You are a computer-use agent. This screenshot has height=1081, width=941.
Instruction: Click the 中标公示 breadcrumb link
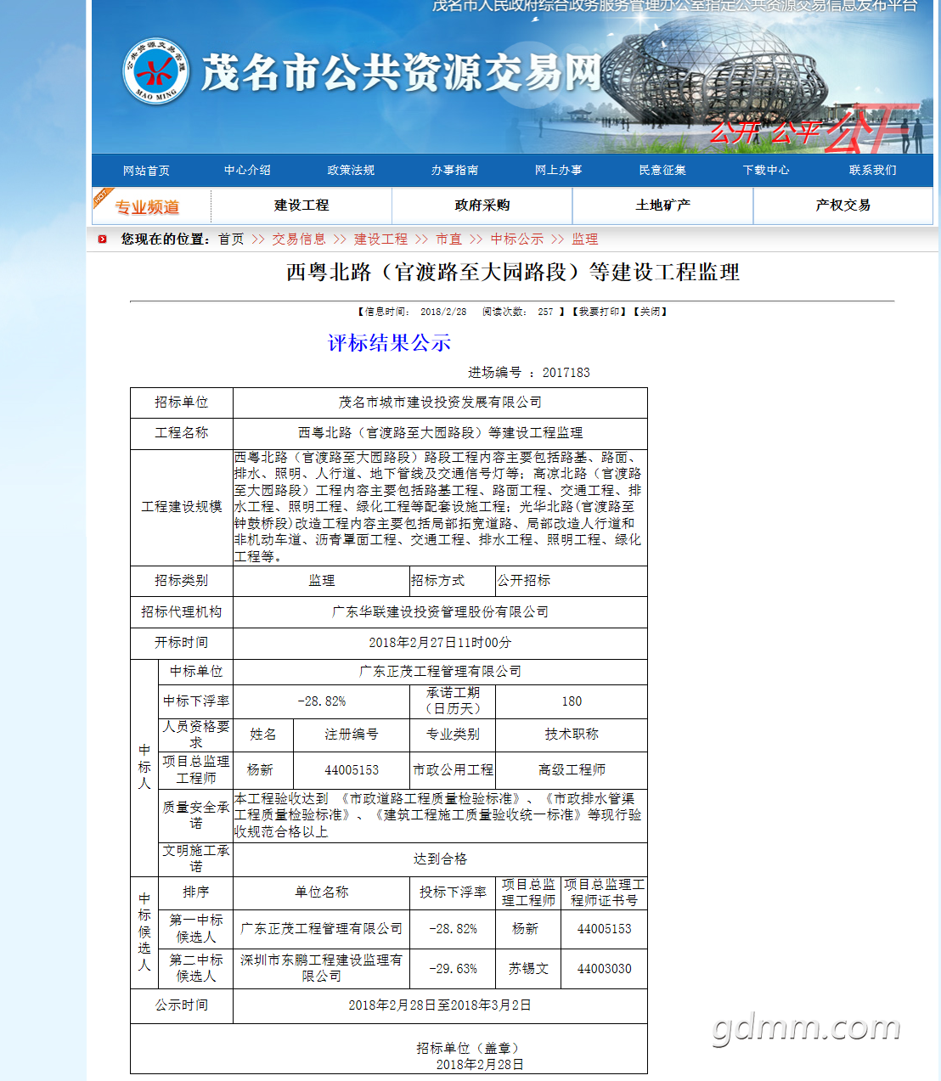pyautogui.click(x=516, y=239)
